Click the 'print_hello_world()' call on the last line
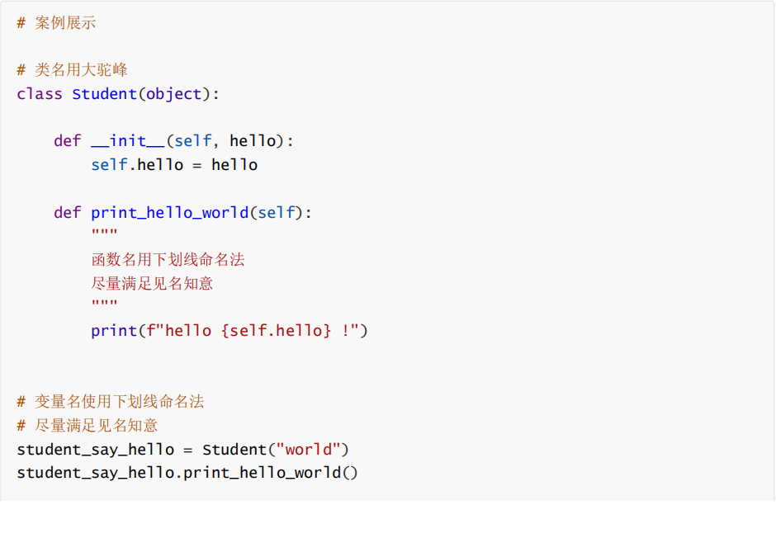 tap(270, 473)
